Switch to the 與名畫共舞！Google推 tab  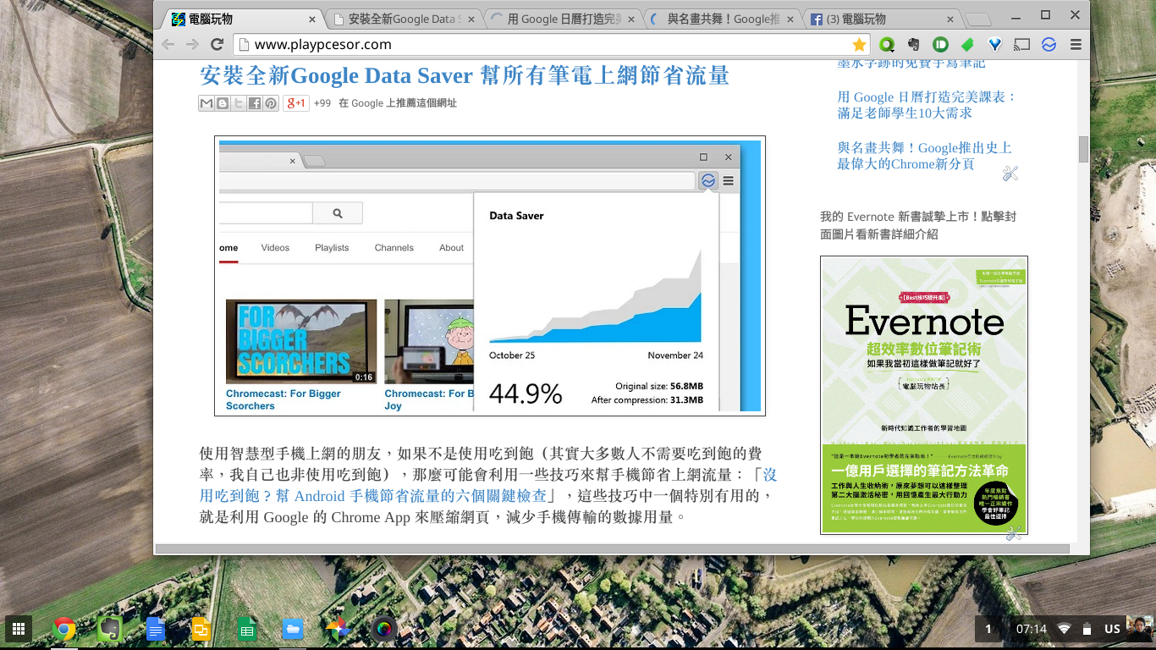721,19
